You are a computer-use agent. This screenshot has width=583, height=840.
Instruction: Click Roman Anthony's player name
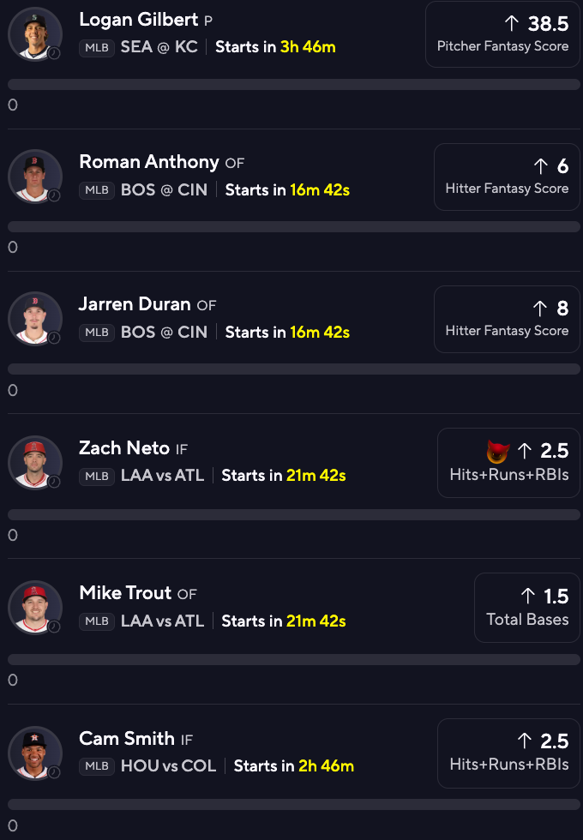pyautogui.click(x=149, y=162)
